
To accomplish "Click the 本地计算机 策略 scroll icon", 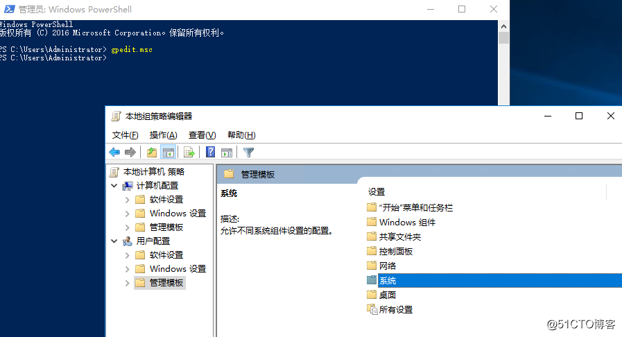I will [x=114, y=172].
